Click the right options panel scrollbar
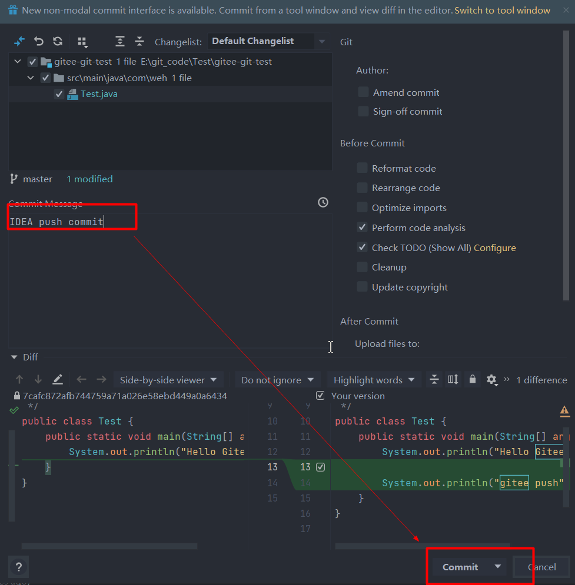575x585 pixels. [x=566, y=166]
